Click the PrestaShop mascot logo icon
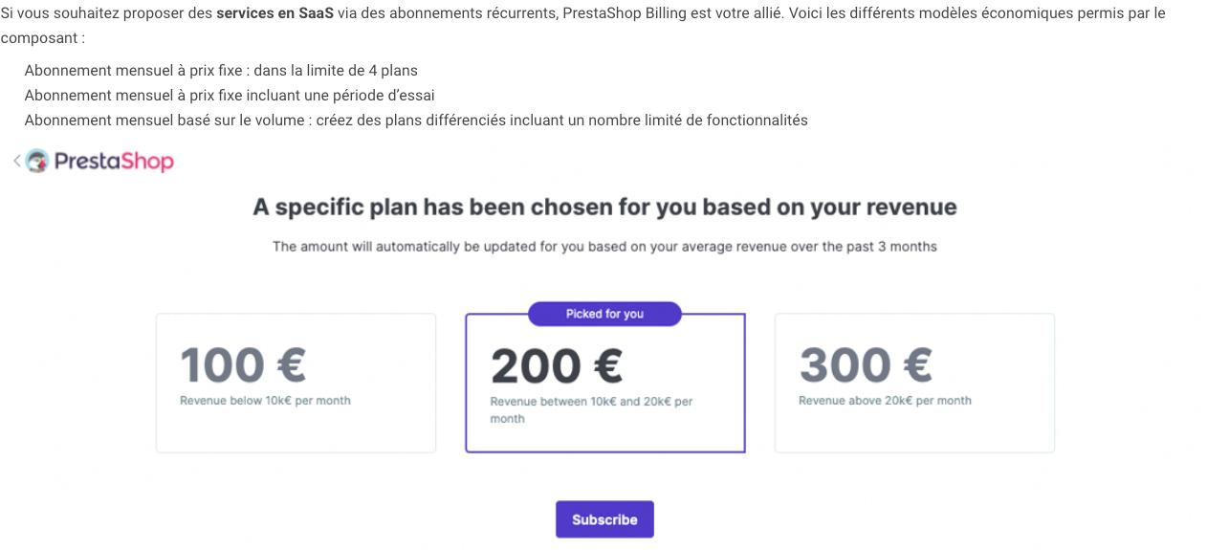The height and width of the screenshot is (550, 1207). pos(37,161)
